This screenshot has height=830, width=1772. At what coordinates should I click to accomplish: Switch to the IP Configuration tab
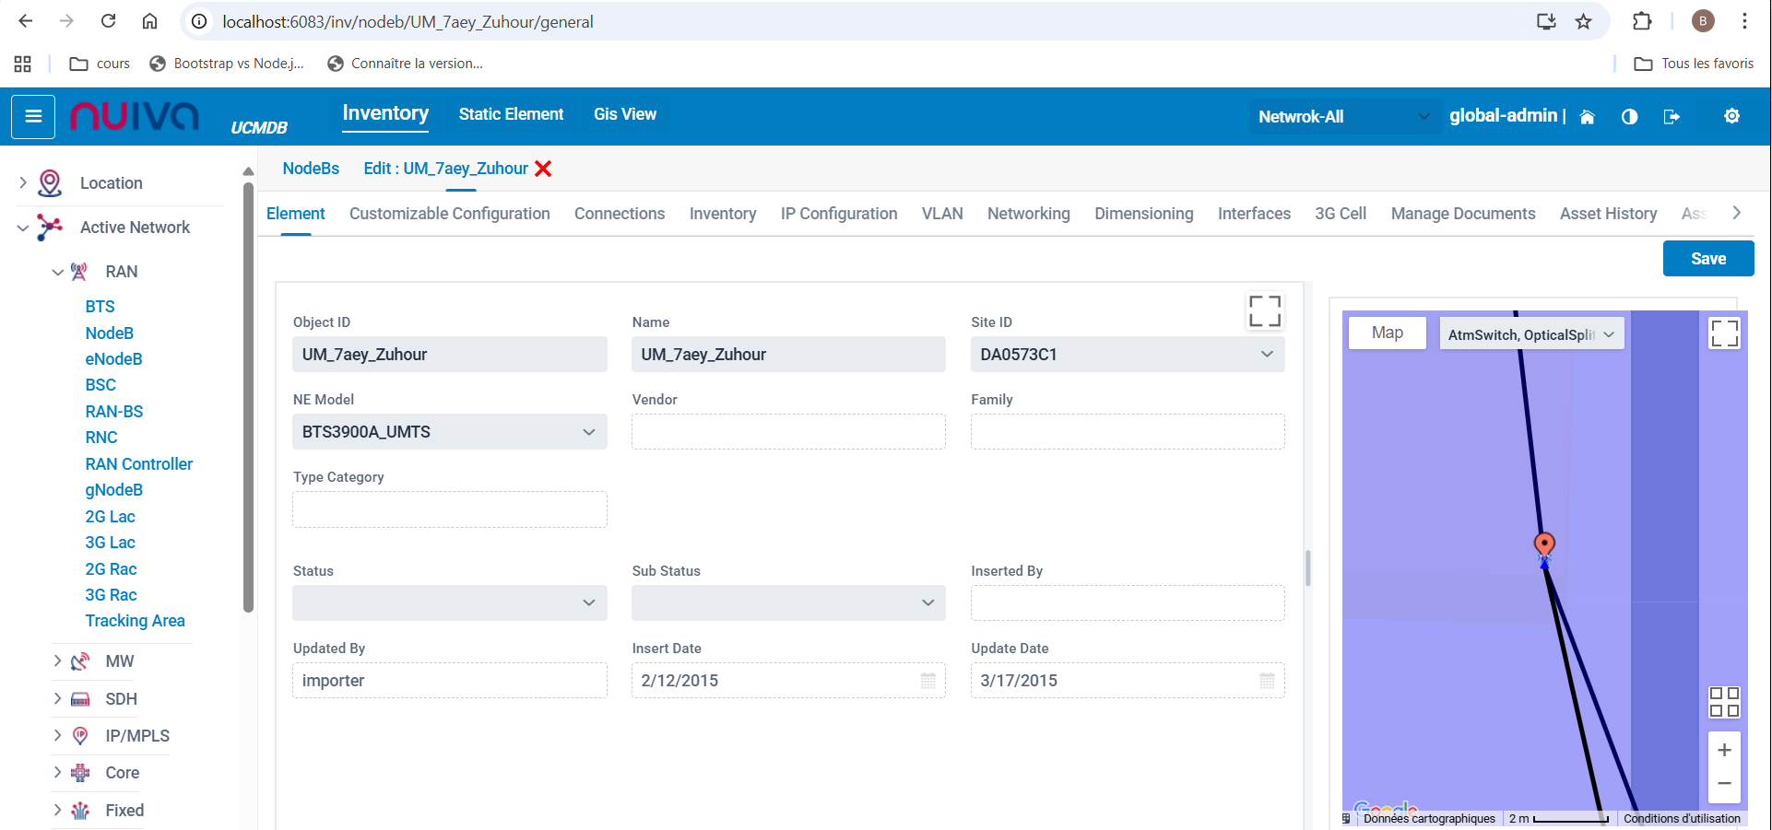(838, 214)
